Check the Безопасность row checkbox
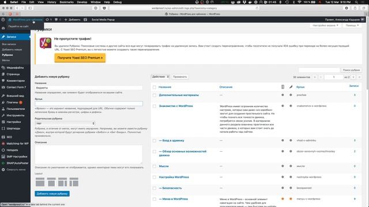This screenshot has height=207, width=369. [155, 188]
